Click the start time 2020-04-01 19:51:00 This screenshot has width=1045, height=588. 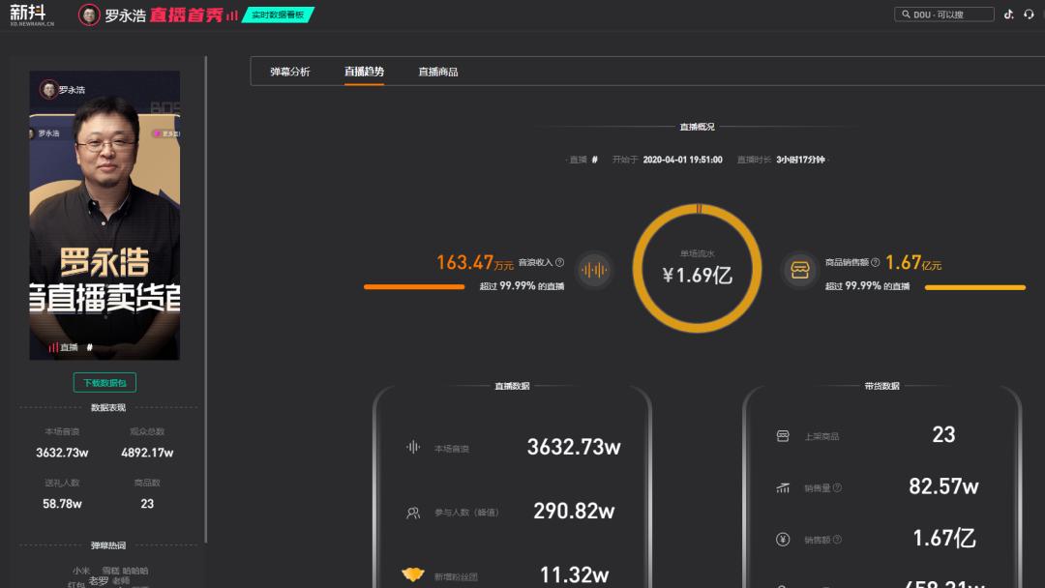pos(682,160)
